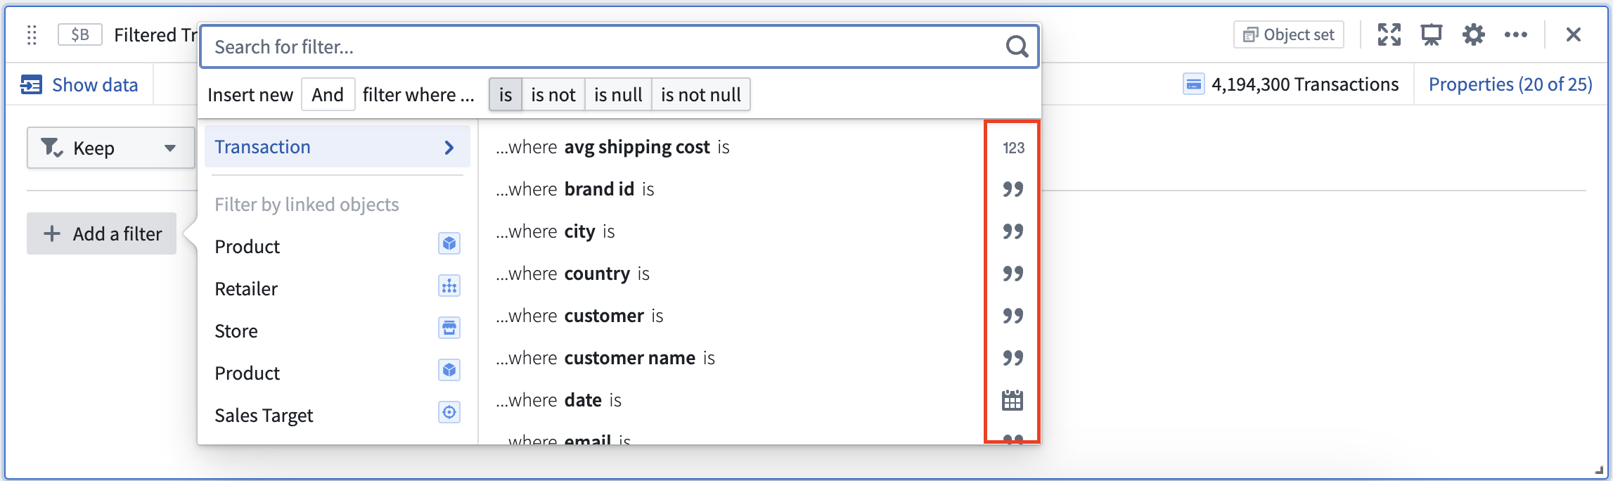Click the Retailer linked object icon
The image size is (1613, 481).
tap(449, 286)
